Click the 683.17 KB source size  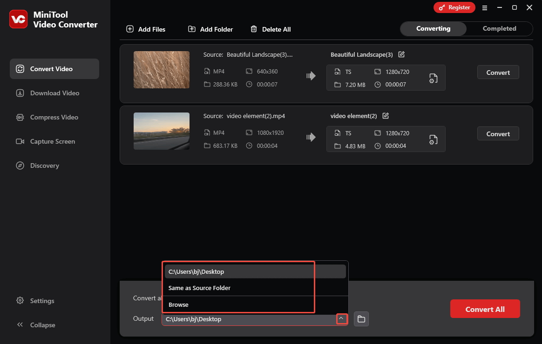[225, 146]
